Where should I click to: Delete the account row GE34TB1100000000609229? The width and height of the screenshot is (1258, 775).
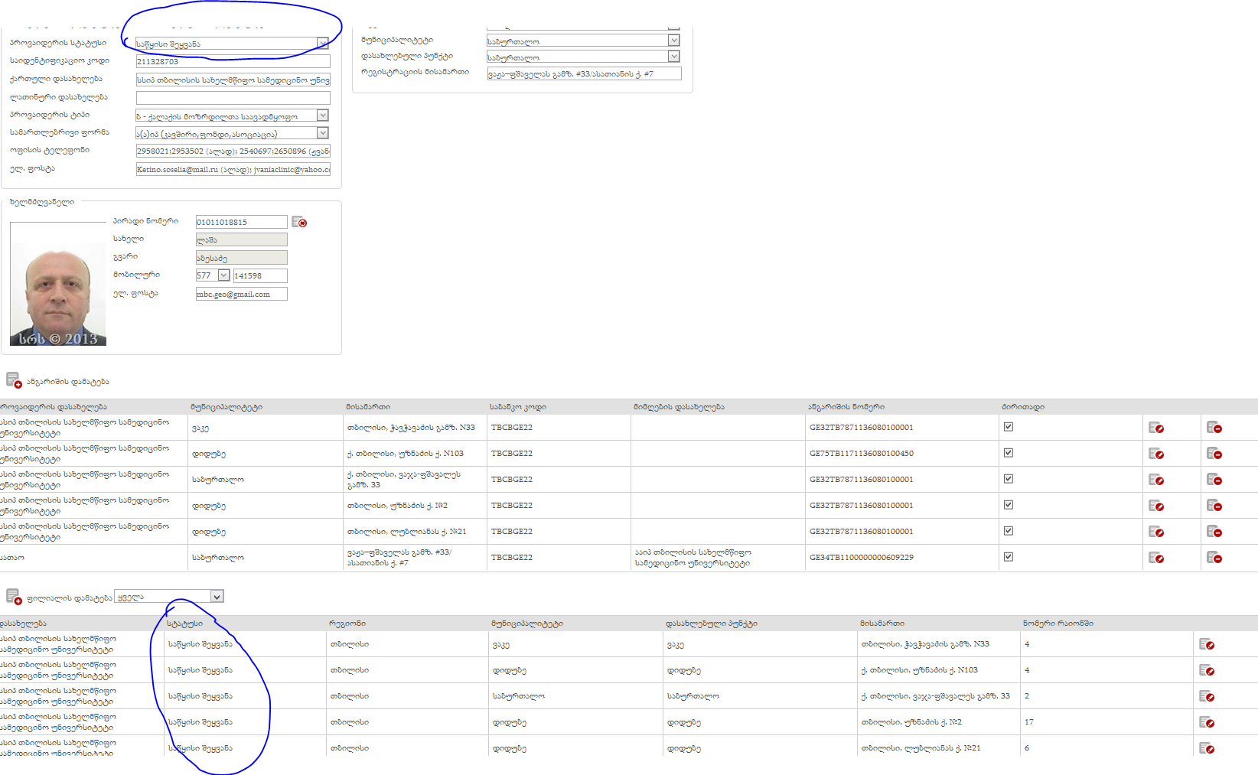(1214, 558)
